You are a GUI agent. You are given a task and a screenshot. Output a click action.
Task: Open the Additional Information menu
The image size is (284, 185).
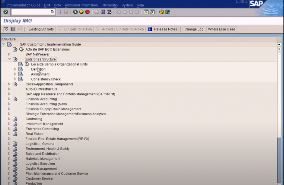pyautogui.click(x=81, y=5)
